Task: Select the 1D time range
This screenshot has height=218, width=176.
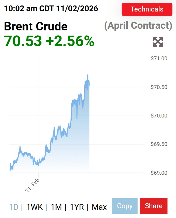Action: point(14,207)
